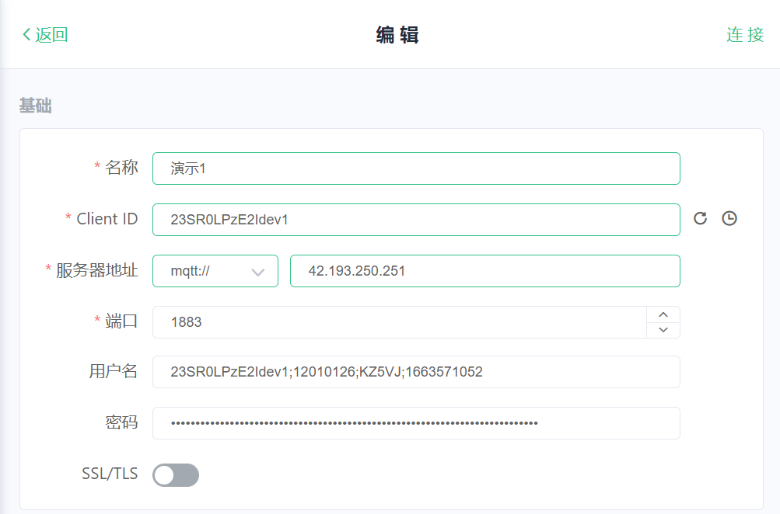The image size is (780, 514).
Task: Decrease port number with down arrow
Action: click(663, 330)
